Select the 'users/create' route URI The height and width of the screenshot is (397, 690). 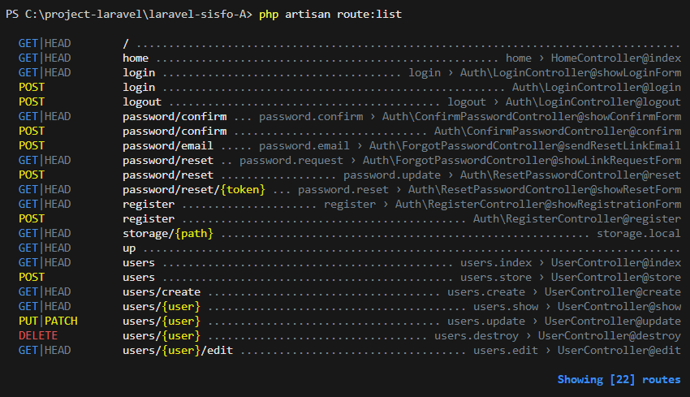[x=162, y=292]
